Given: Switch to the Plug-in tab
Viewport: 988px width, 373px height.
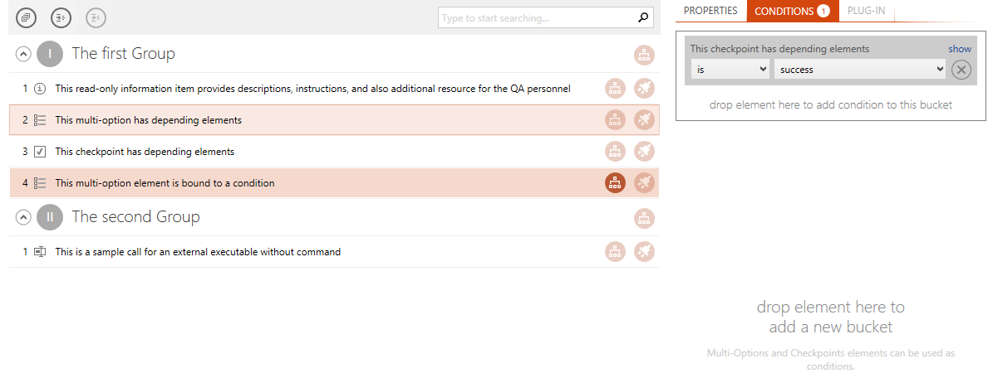Looking at the screenshot, I should [867, 11].
